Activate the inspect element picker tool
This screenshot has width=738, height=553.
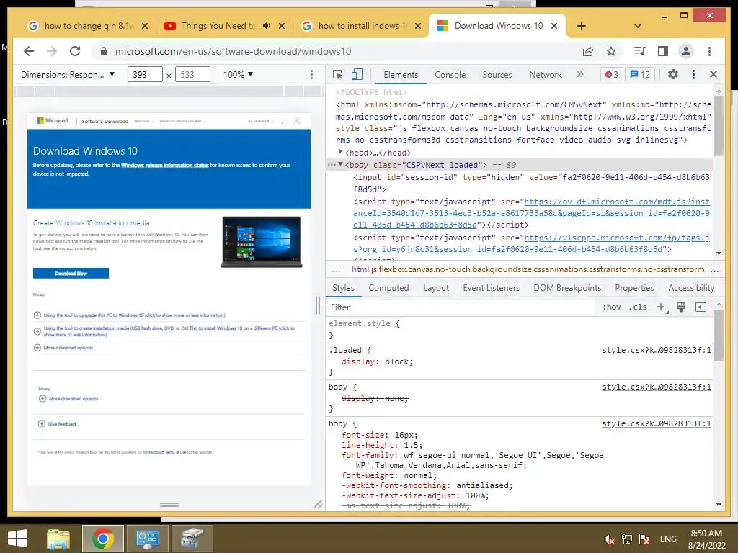pyautogui.click(x=337, y=74)
